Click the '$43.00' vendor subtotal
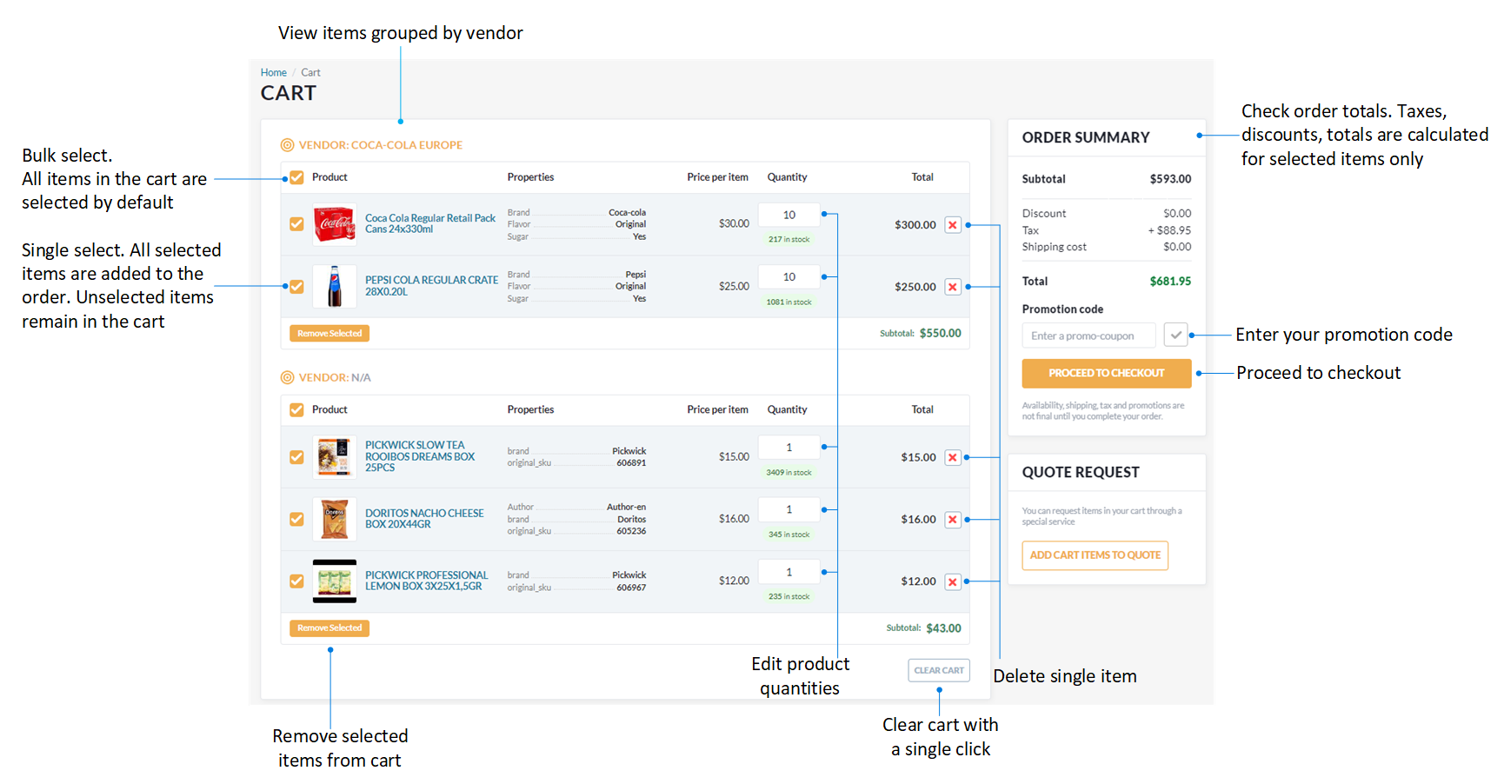 click(x=943, y=628)
